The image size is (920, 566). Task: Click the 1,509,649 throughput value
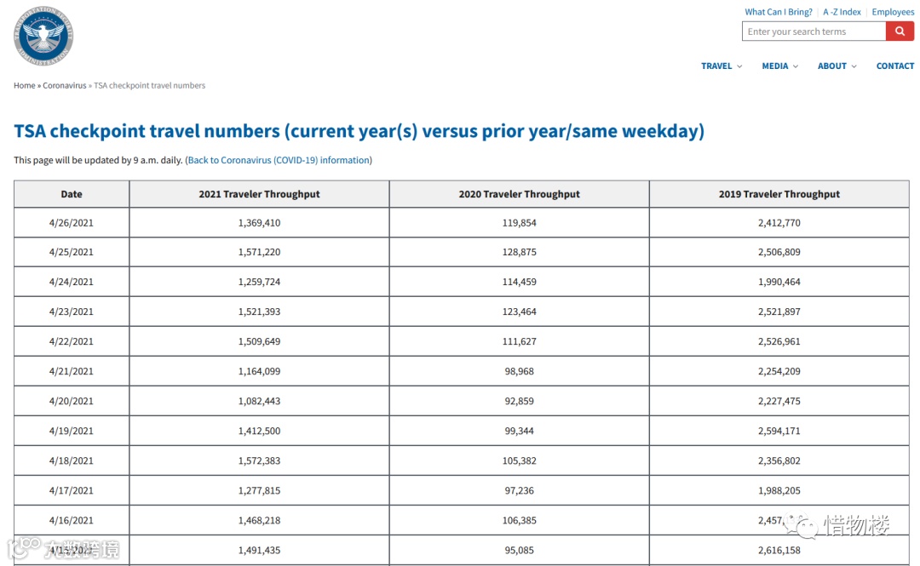coord(259,341)
